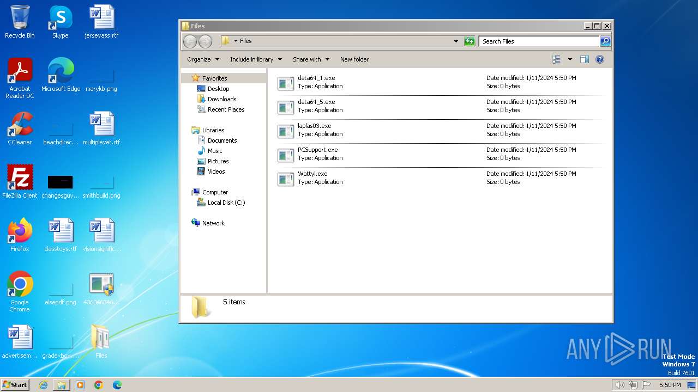The image size is (698, 392).
Task: Select multipleyet.rtf on the desktop
Action: pyautogui.click(x=101, y=128)
